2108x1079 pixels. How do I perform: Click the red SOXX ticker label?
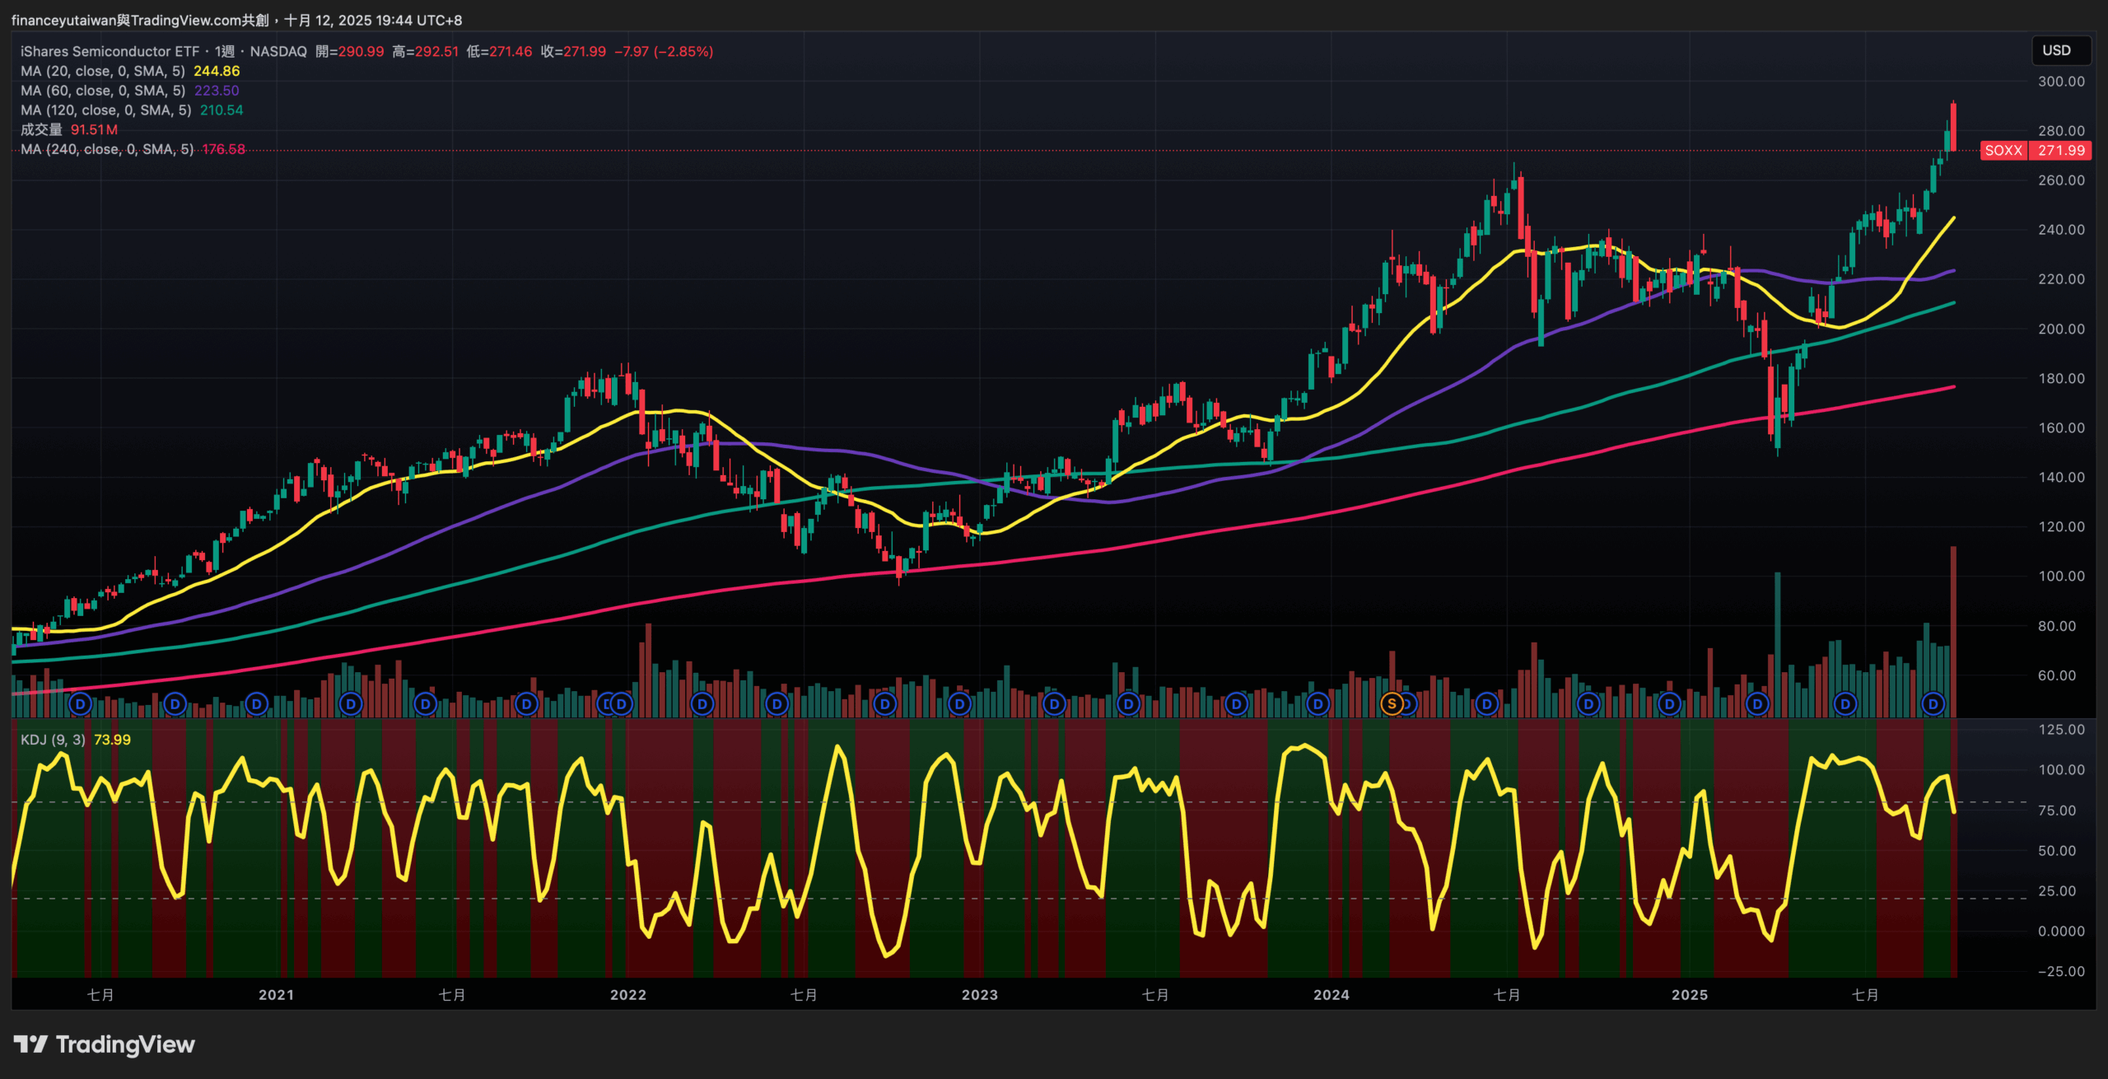click(2003, 151)
